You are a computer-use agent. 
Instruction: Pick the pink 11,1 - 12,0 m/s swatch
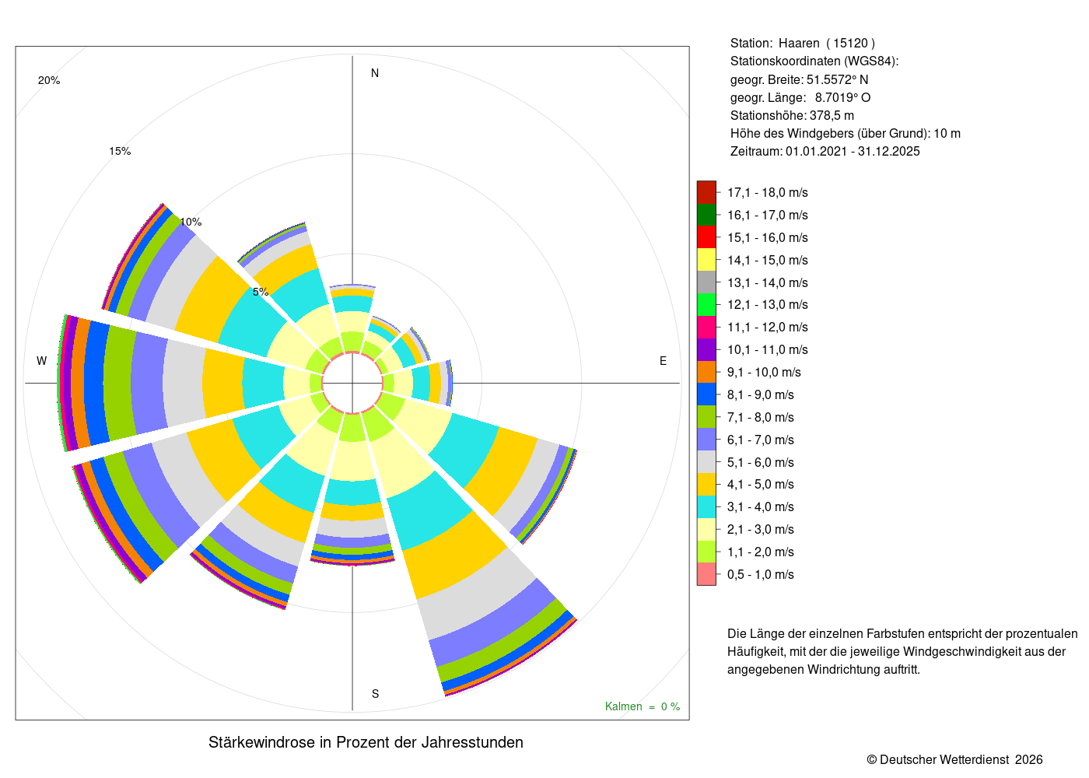[x=706, y=327]
